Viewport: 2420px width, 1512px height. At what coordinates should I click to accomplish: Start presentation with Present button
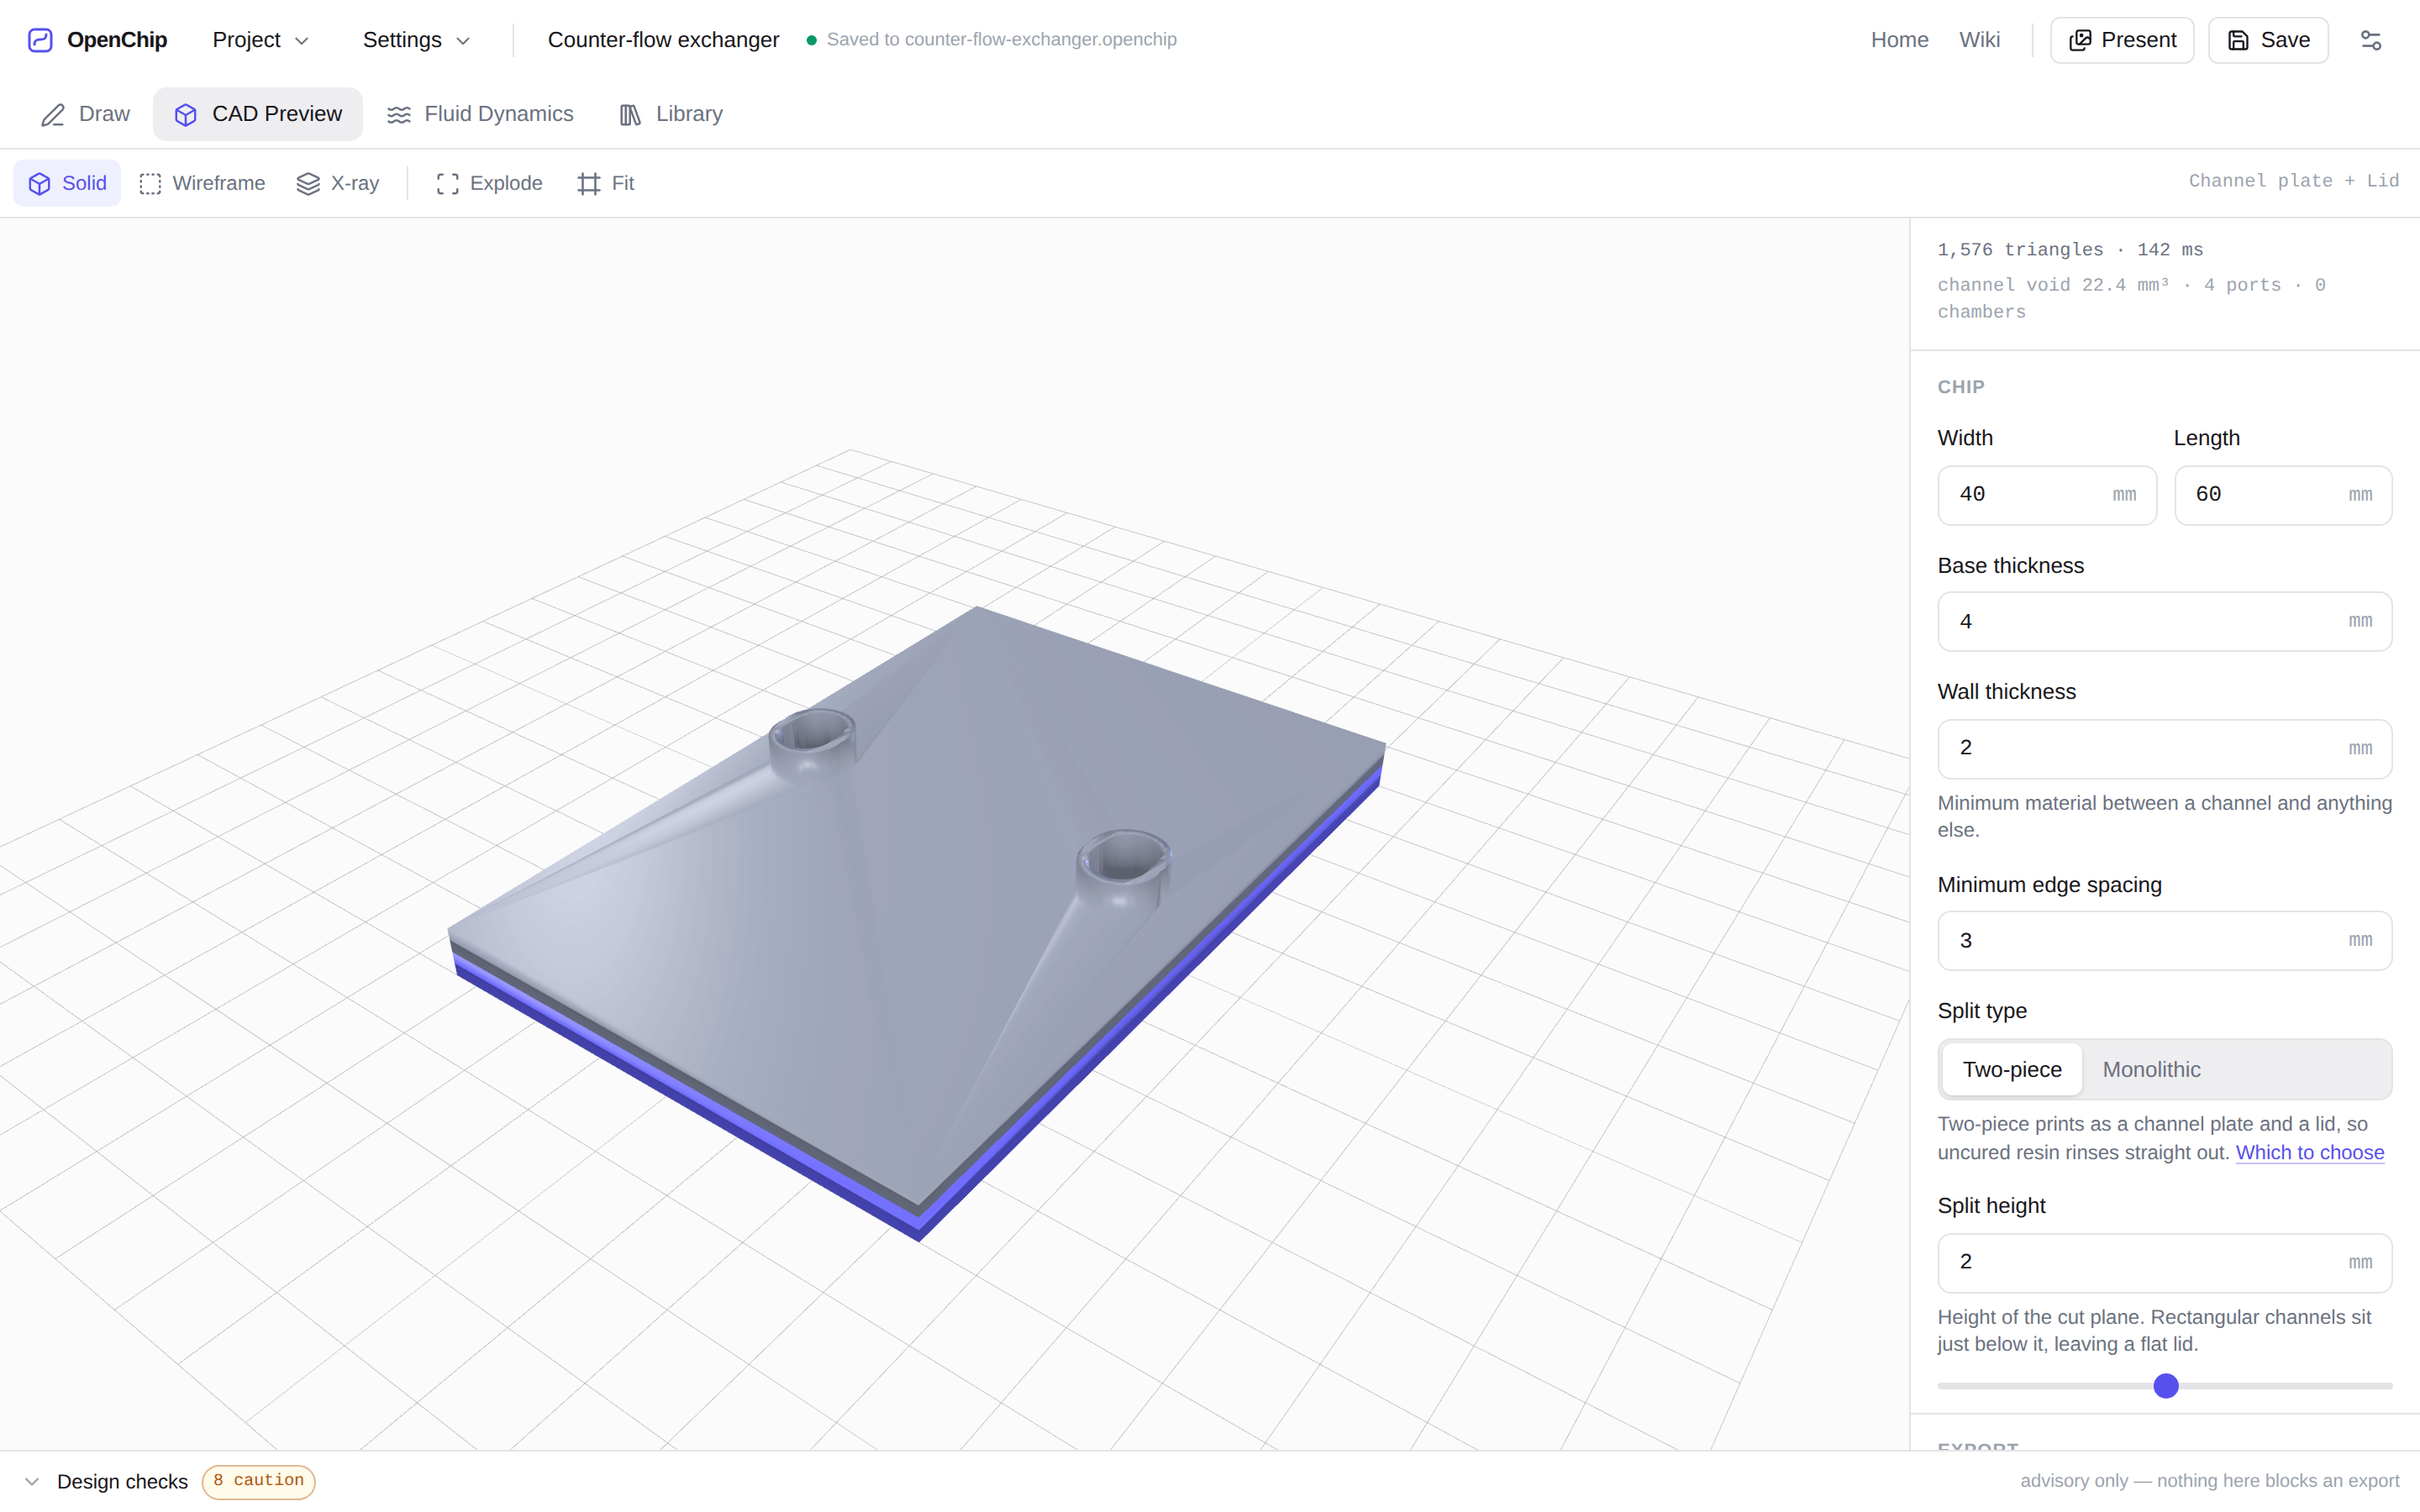tap(2122, 40)
